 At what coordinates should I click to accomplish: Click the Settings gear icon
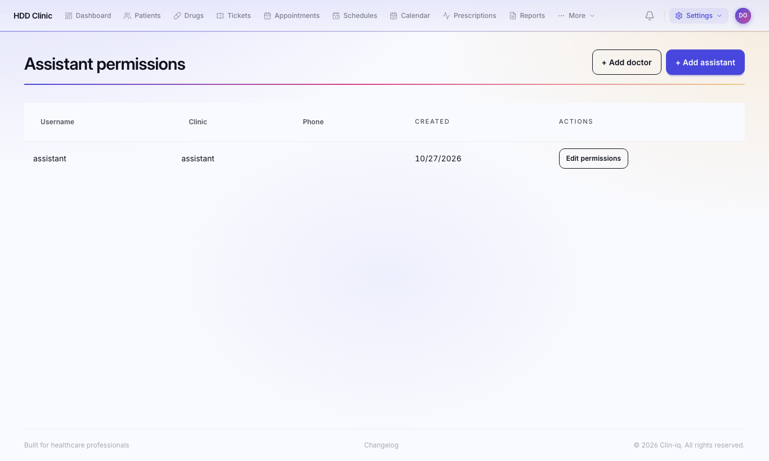point(679,16)
